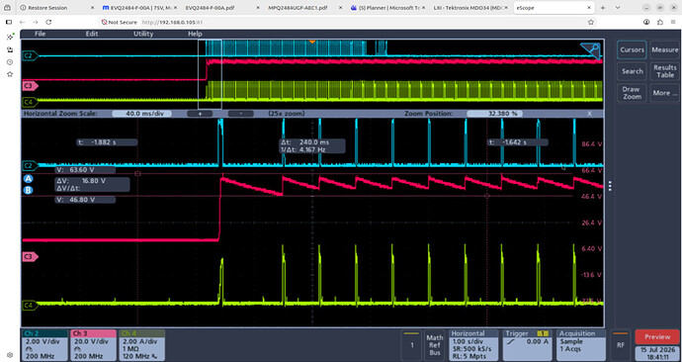Viewport: 682px width, 362px height.
Task: Open the Acquisition settings badge
Action: tap(580, 343)
